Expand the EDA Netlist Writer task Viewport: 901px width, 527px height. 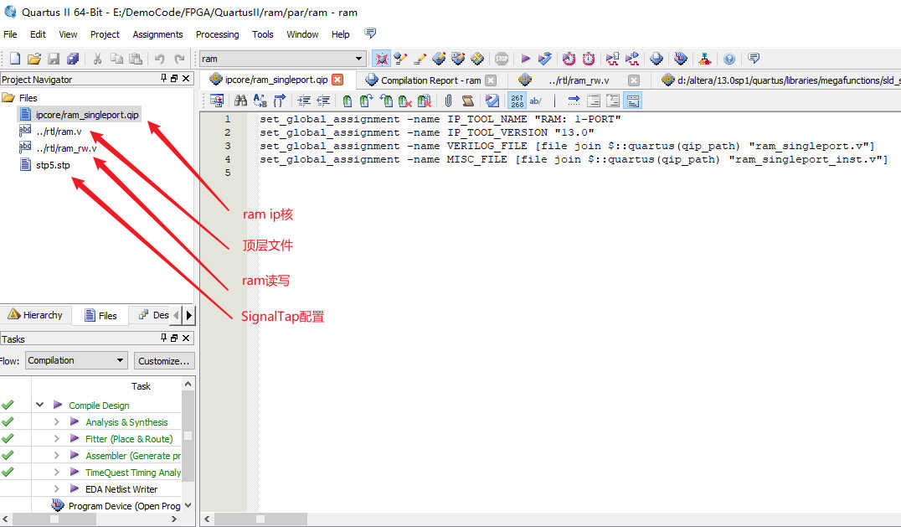tap(56, 488)
